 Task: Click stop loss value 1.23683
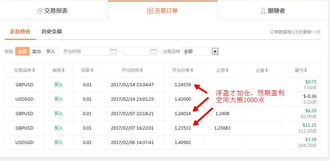click(222, 128)
